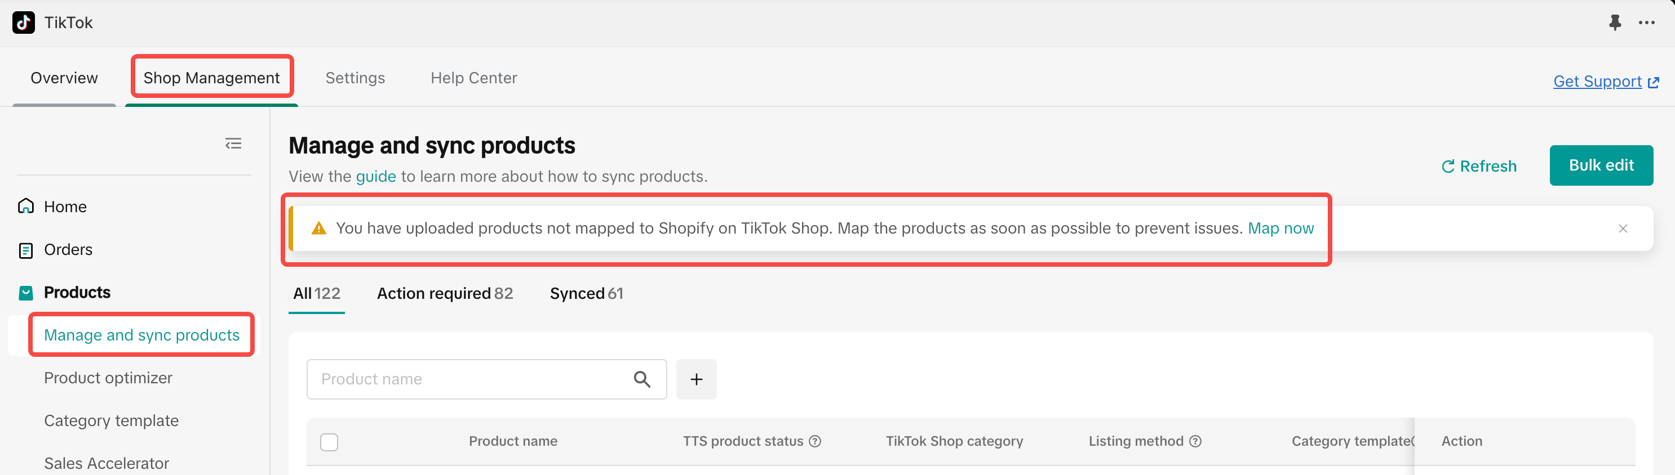
Task: Pin the TikTok app using pin icon
Action: click(1615, 23)
